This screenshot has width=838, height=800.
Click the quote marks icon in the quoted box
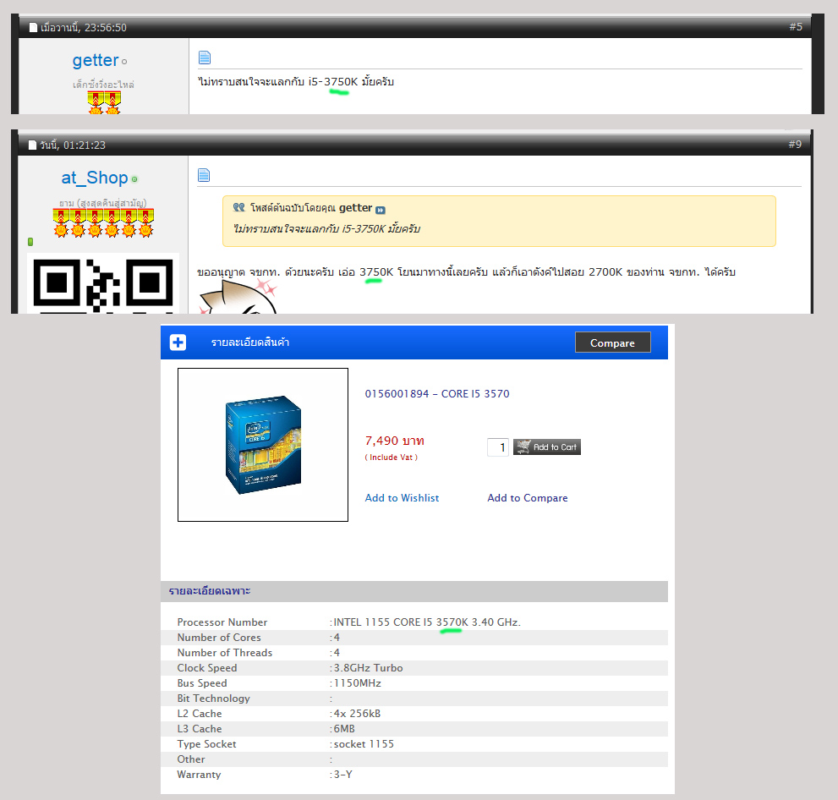point(239,207)
